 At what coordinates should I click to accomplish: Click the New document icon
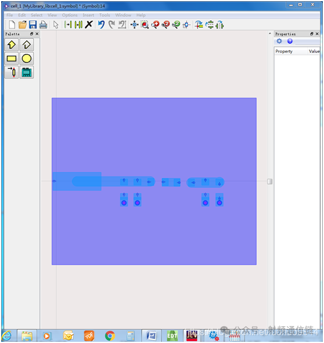12,25
